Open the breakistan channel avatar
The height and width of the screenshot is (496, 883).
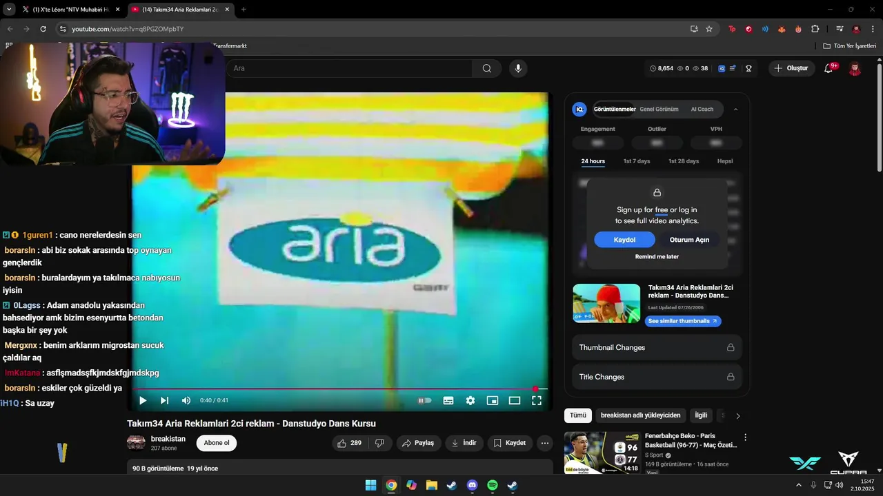[x=136, y=443]
